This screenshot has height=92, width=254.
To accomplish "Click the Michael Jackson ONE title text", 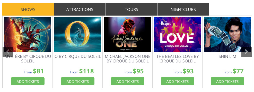I will coord(127,59).
